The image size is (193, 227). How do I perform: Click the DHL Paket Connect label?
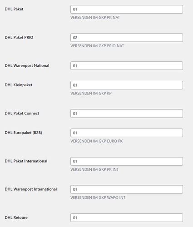click(x=22, y=113)
